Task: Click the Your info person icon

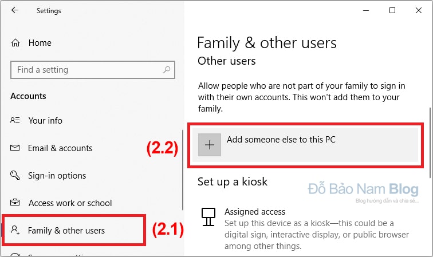Action: [15, 120]
